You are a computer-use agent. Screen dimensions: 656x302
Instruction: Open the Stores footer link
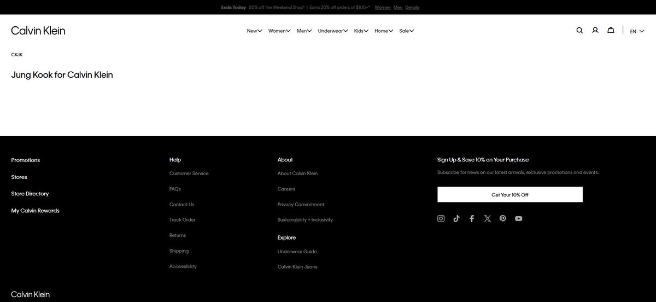coord(19,177)
